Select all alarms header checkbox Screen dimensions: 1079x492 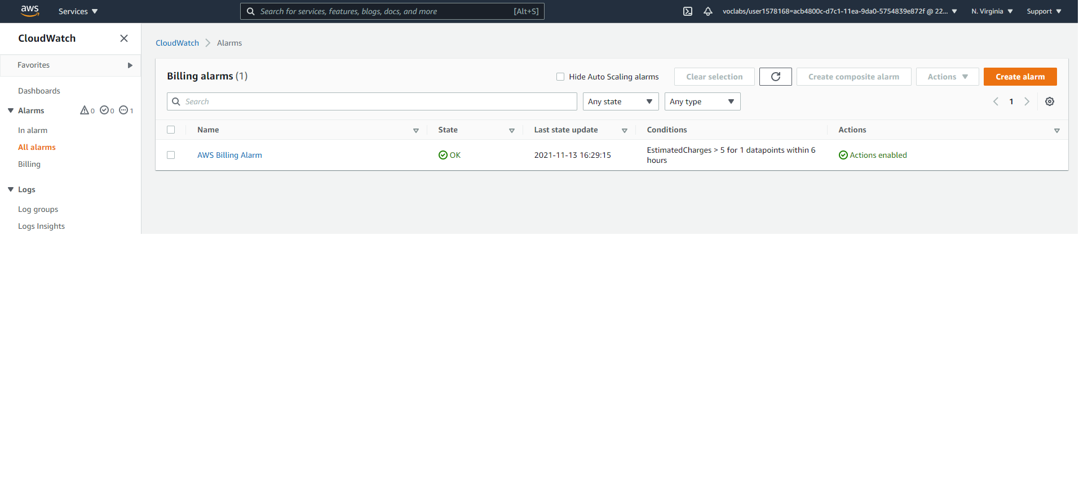171,130
